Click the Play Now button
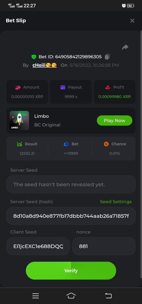142x304 pixels. pyautogui.click(x=115, y=121)
